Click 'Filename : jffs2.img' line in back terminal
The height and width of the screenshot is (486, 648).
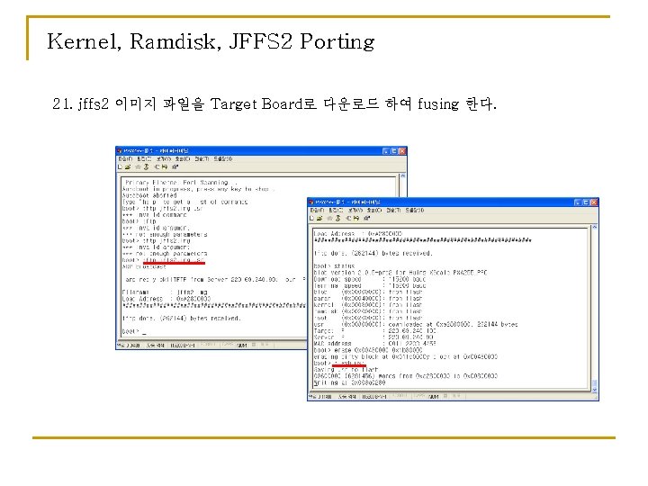tap(165, 292)
